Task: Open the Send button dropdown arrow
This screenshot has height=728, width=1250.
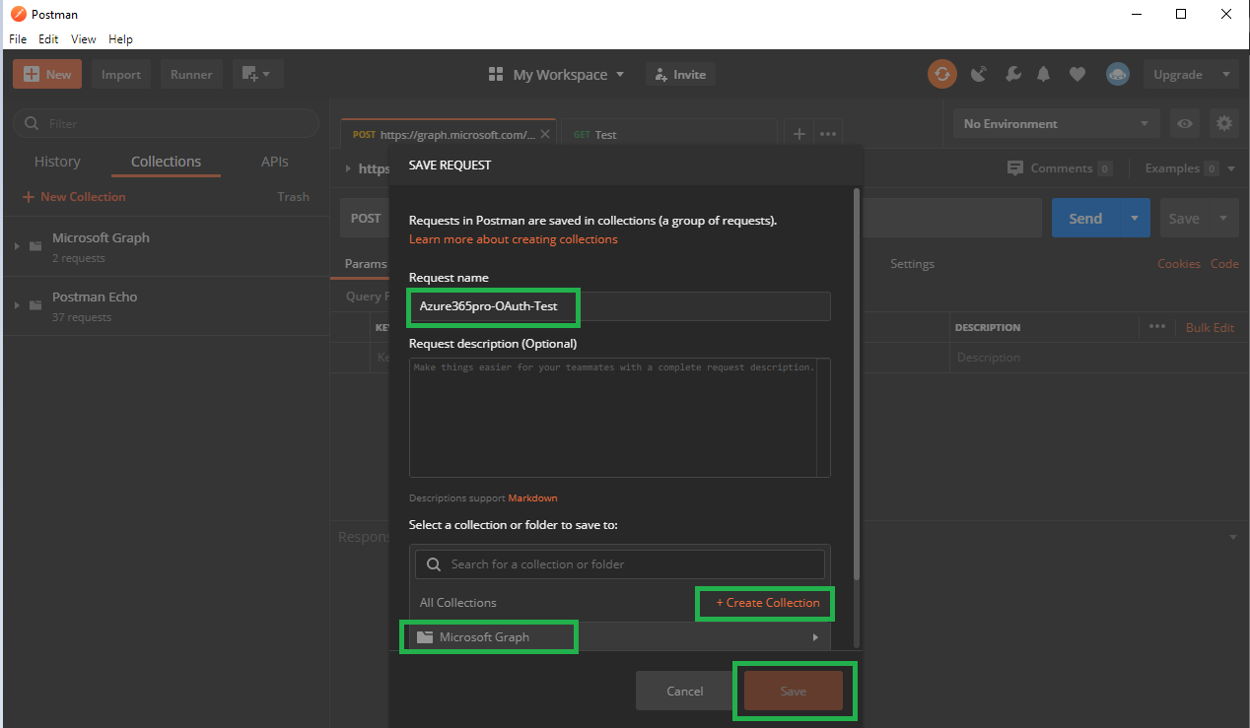Action: tap(1135, 219)
